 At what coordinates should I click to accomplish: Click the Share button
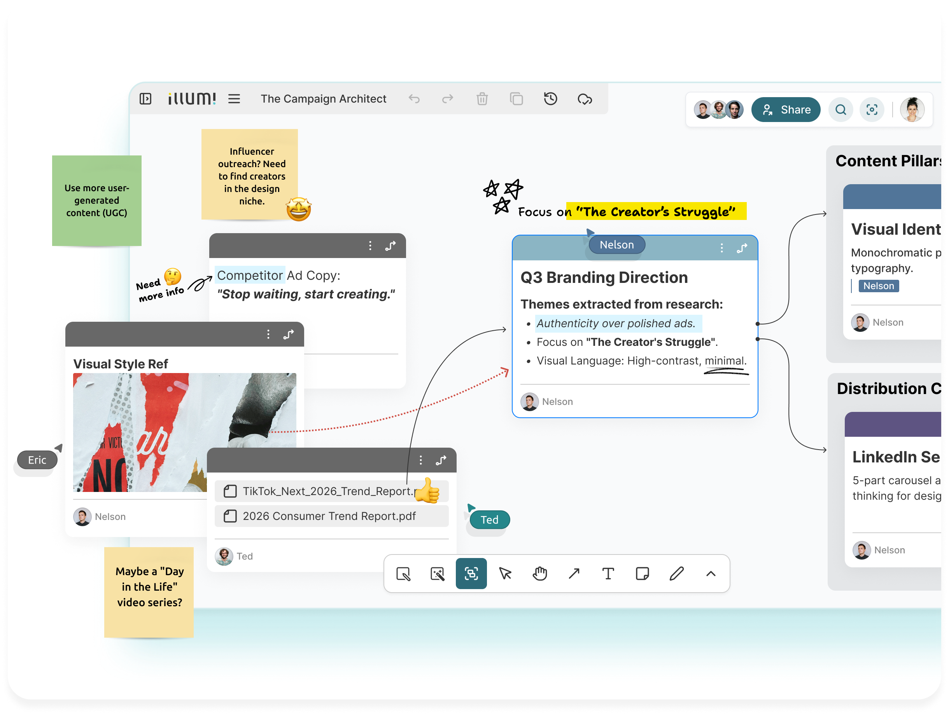pyautogui.click(x=786, y=110)
